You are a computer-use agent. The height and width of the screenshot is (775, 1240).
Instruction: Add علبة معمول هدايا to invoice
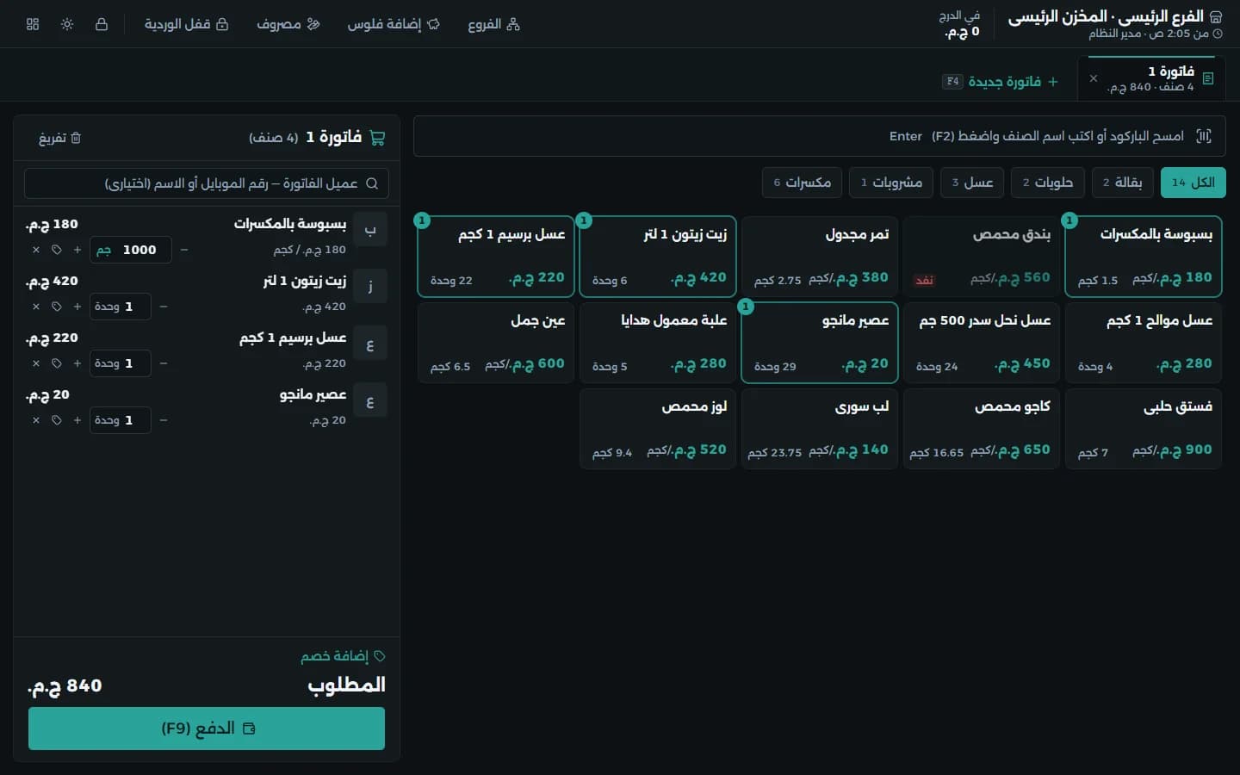tap(658, 343)
